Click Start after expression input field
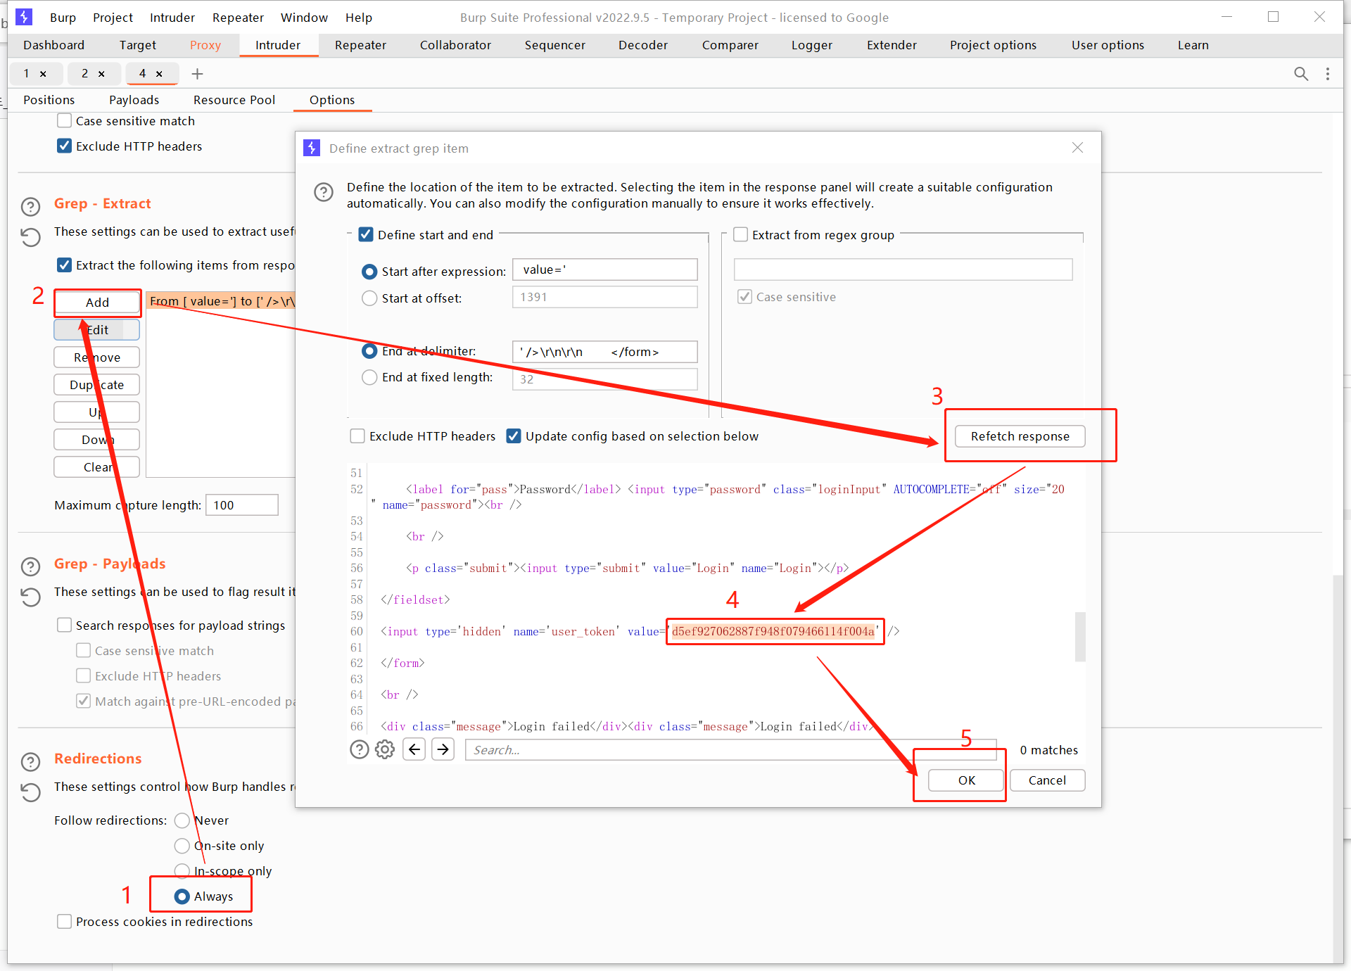Screen dimensions: 1351x971 pos(604,269)
